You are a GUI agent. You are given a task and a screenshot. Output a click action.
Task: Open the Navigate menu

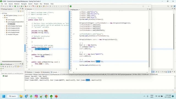tap(24, 4)
